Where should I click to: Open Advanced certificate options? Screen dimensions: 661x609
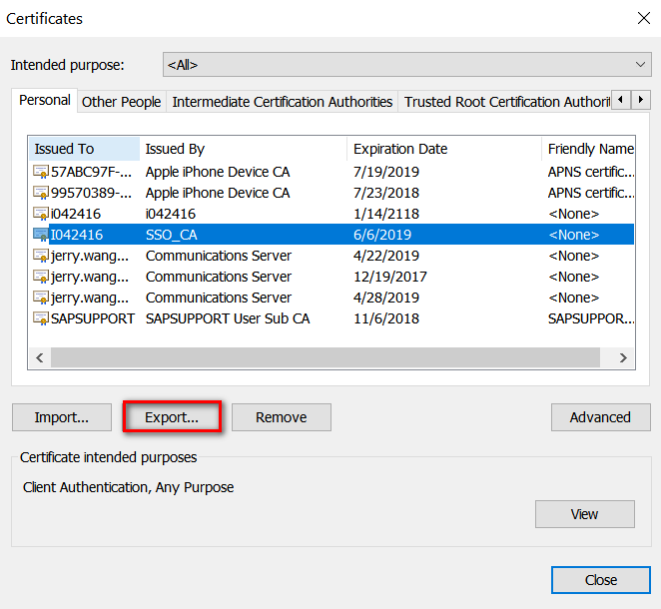tap(600, 417)
